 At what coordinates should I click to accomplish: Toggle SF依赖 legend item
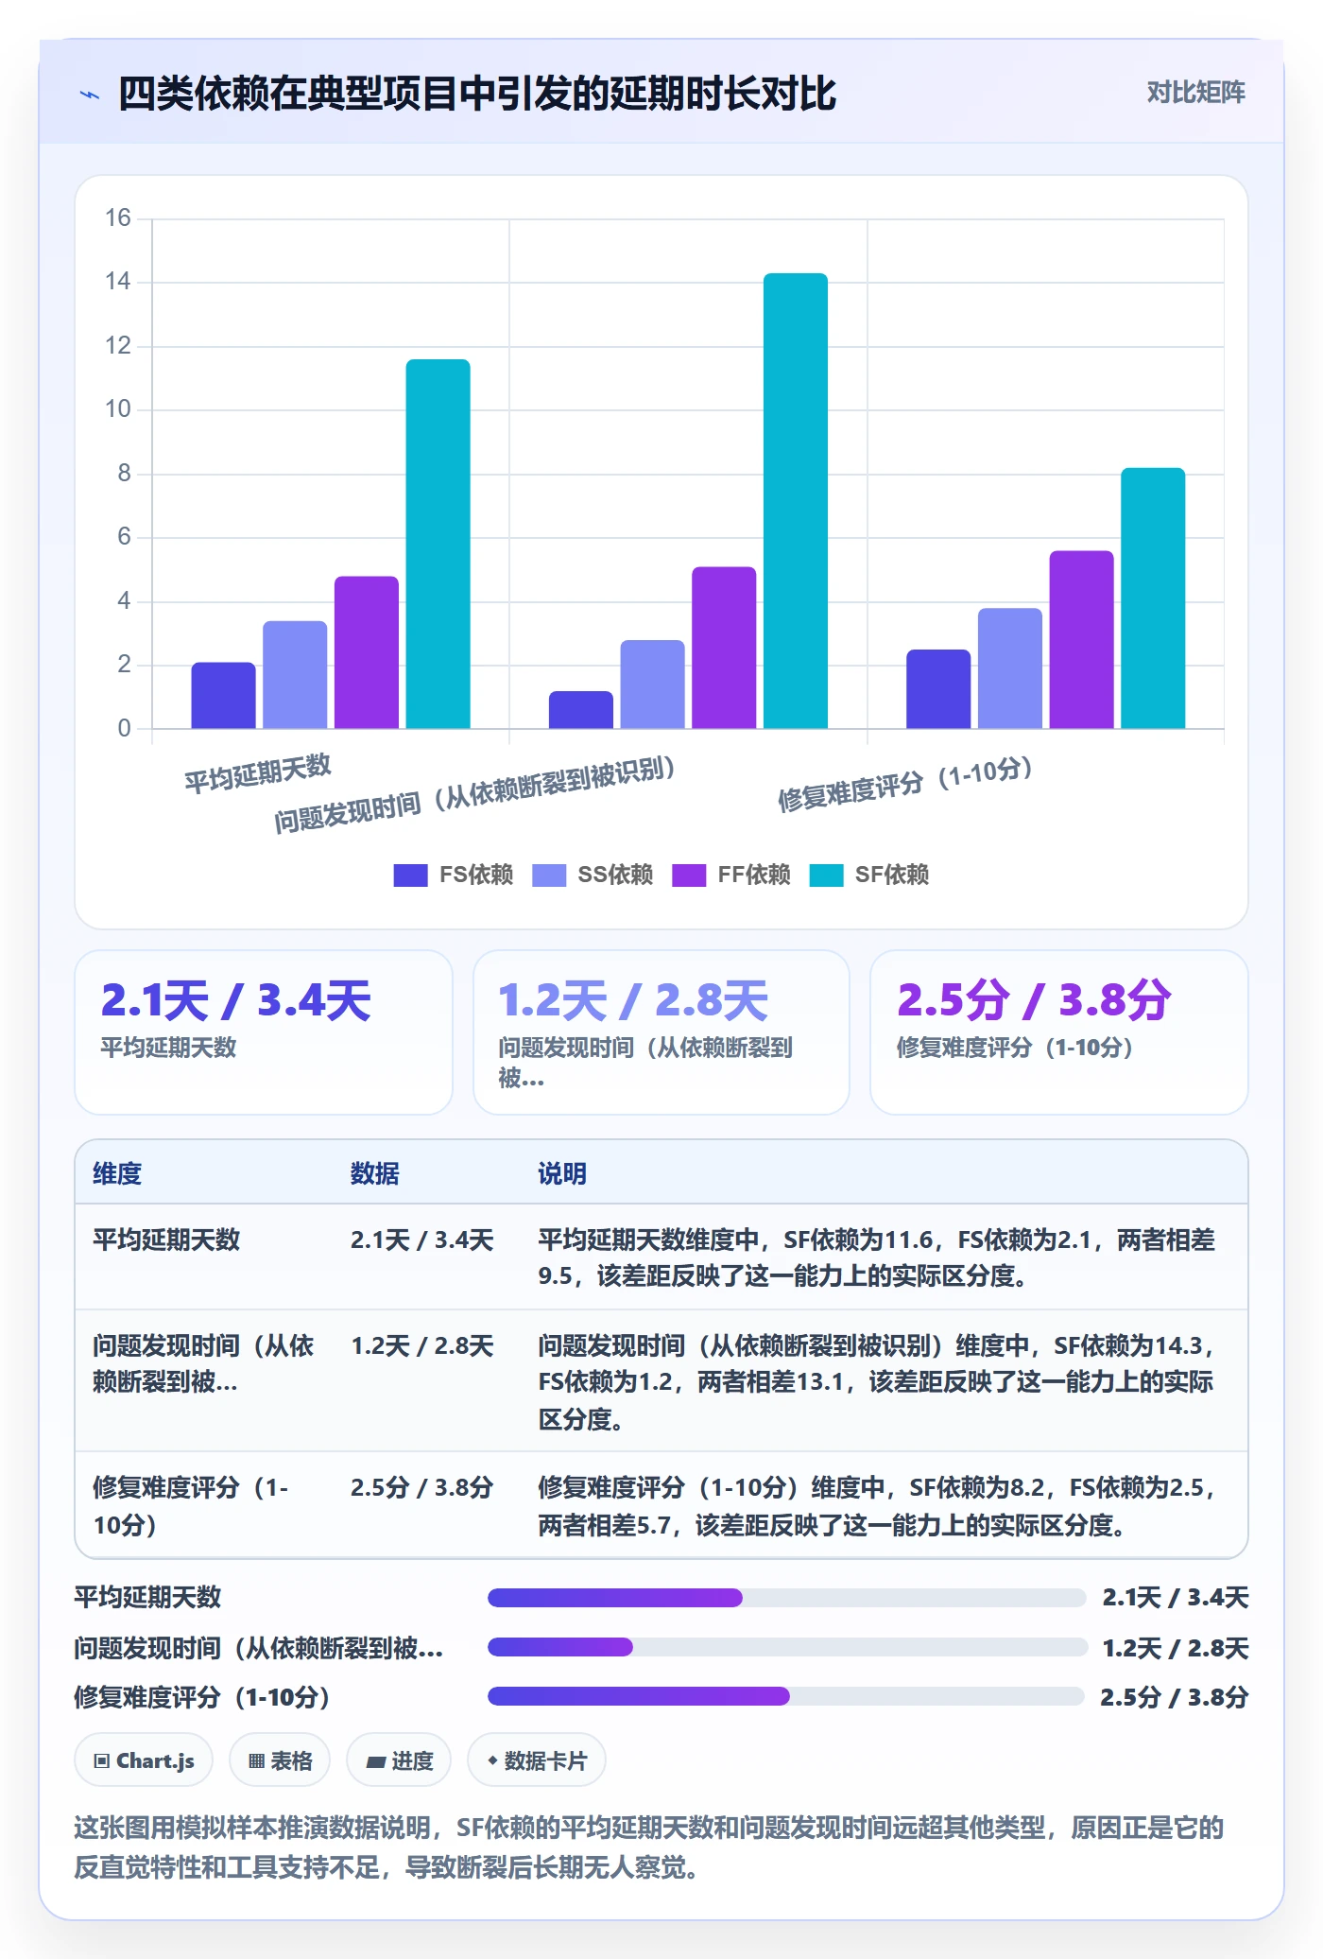(x=869, y=875)
